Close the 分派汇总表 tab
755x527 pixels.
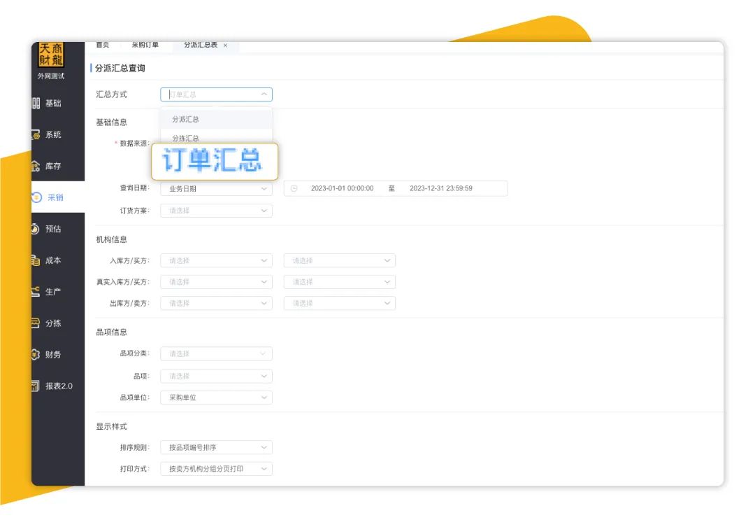tap(225, 45)
